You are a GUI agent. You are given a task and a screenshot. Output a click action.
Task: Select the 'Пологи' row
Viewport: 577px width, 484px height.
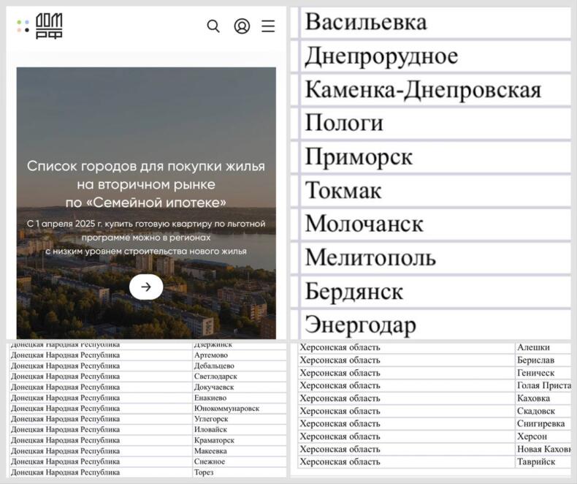436,124
